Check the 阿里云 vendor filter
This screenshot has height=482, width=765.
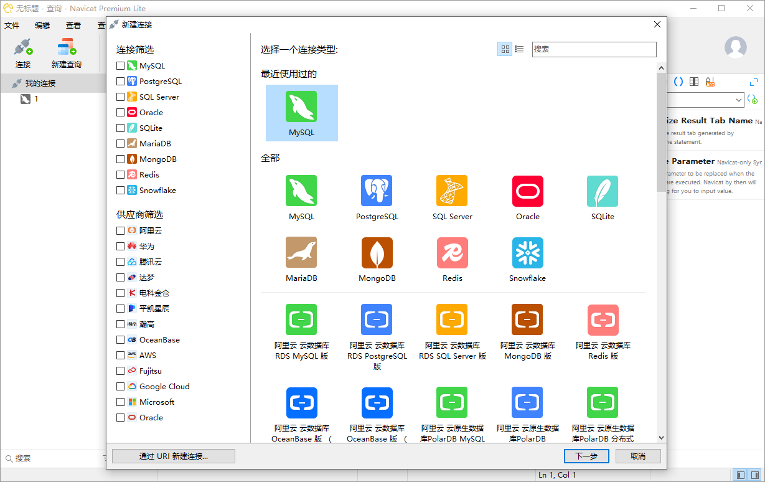pos(120,230)
